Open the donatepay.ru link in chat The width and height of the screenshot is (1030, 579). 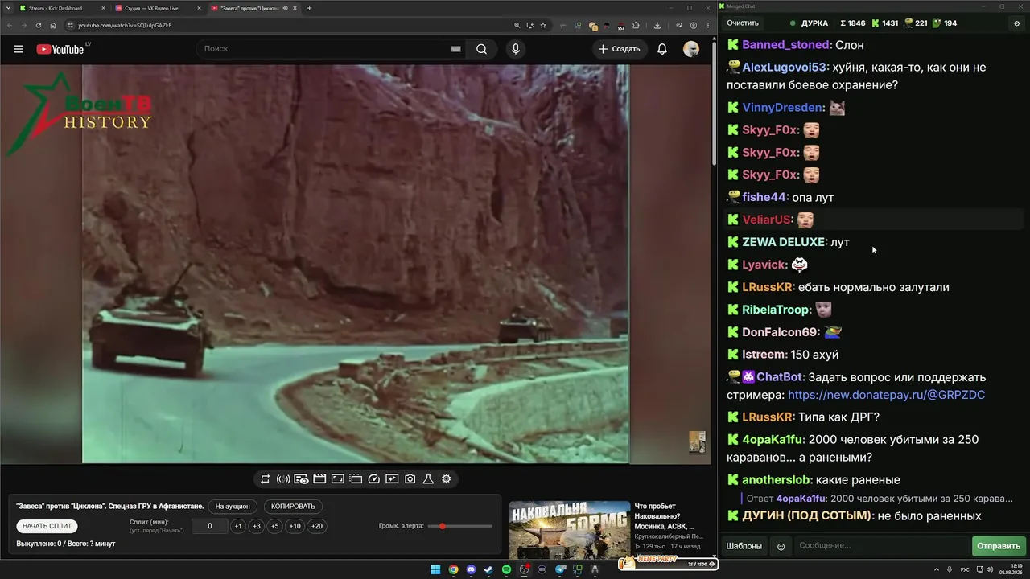pyautogui.click(x=886, y=395)
